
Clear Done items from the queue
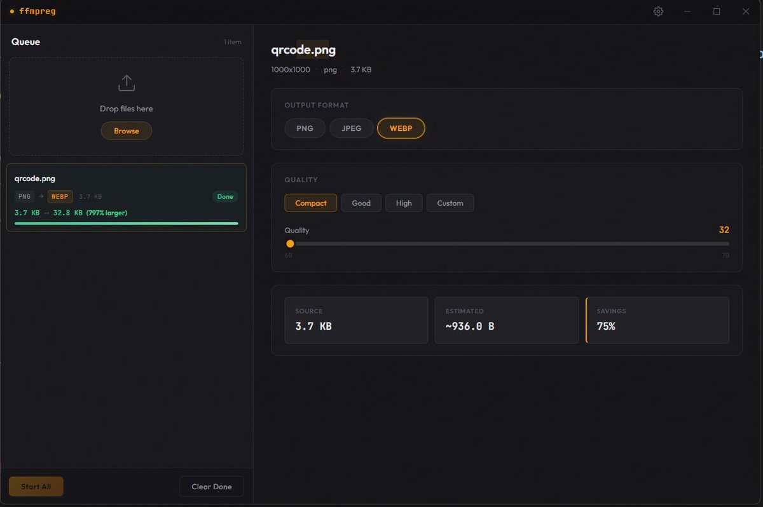point(212,487)
